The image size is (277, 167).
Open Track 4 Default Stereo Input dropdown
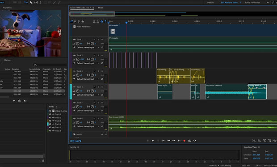click(88, 95)
